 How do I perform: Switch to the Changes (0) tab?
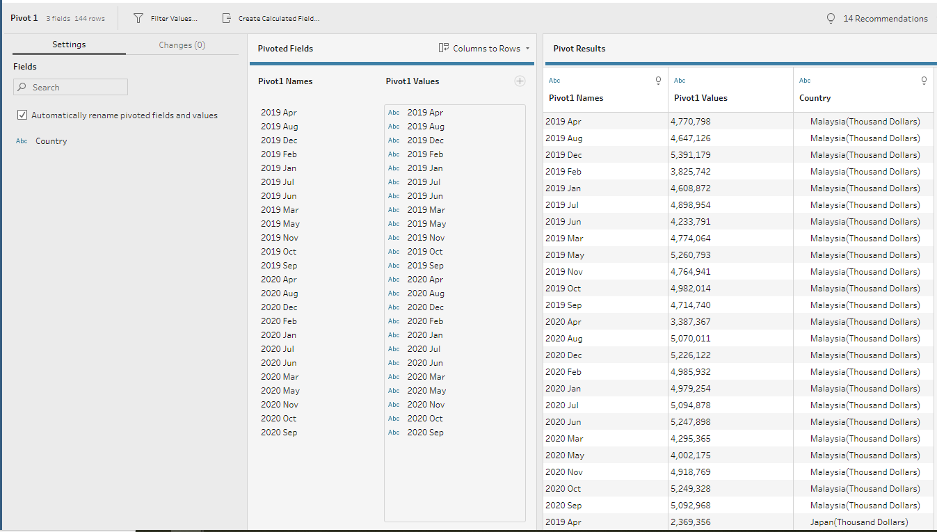pyautogui.click(x=182, y=45)
